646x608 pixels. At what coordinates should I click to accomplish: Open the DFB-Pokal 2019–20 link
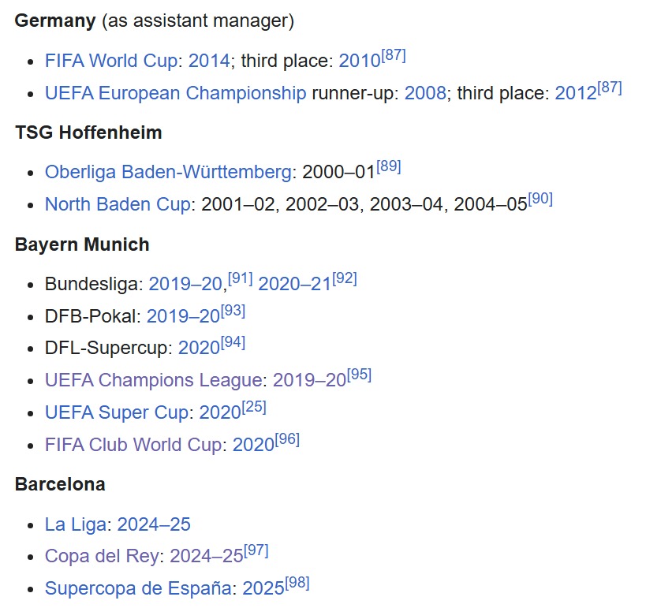(183, 316)
